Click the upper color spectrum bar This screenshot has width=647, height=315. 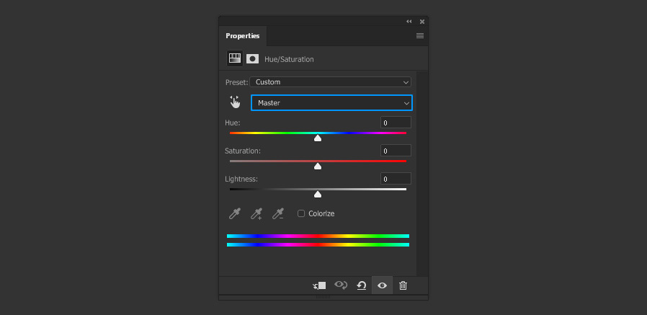point(318,236)
